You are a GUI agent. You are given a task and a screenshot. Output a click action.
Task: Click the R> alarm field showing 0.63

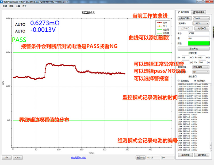(x=202, y=57)
